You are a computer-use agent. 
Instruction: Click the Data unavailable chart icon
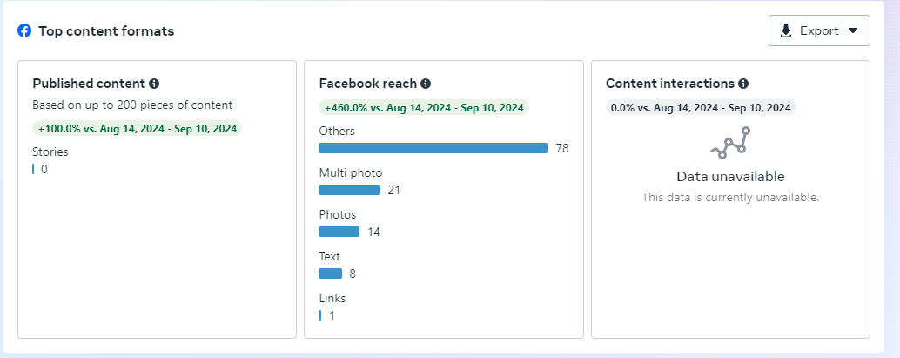[730, 144]
